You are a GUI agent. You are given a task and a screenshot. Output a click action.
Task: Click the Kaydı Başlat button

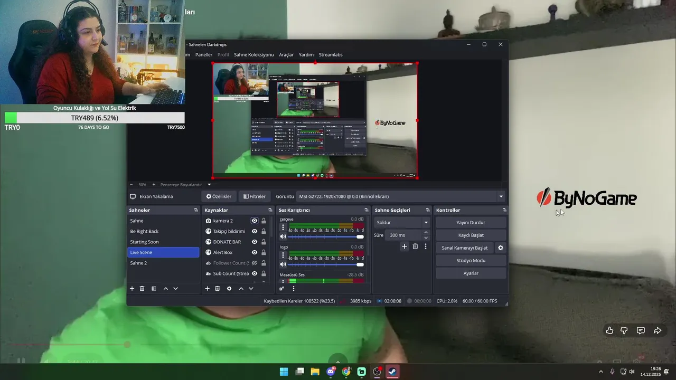click(x=471, y=235)
